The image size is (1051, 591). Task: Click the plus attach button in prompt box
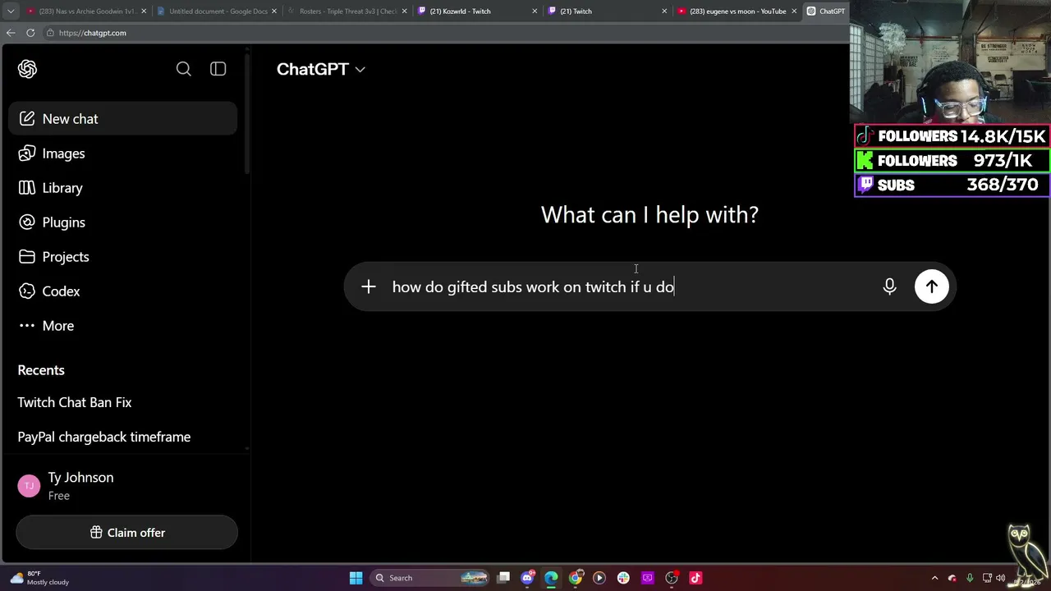coord(369,286)
